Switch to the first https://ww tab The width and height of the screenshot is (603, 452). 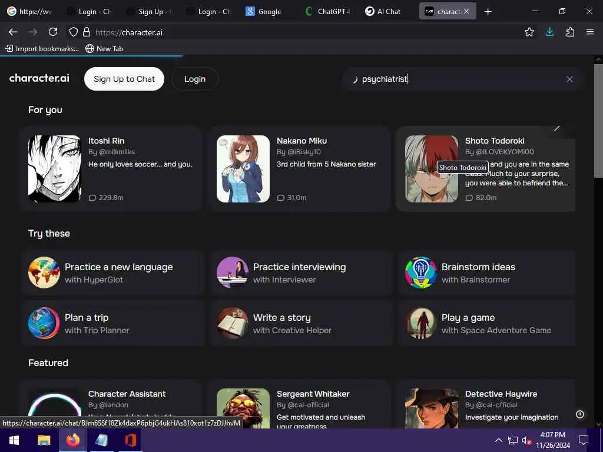tap(30, 12)
